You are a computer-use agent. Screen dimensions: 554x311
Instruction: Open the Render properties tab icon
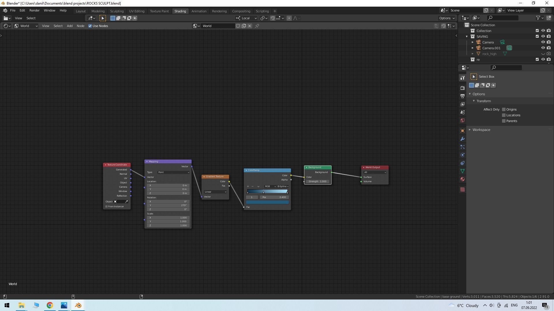463,88
